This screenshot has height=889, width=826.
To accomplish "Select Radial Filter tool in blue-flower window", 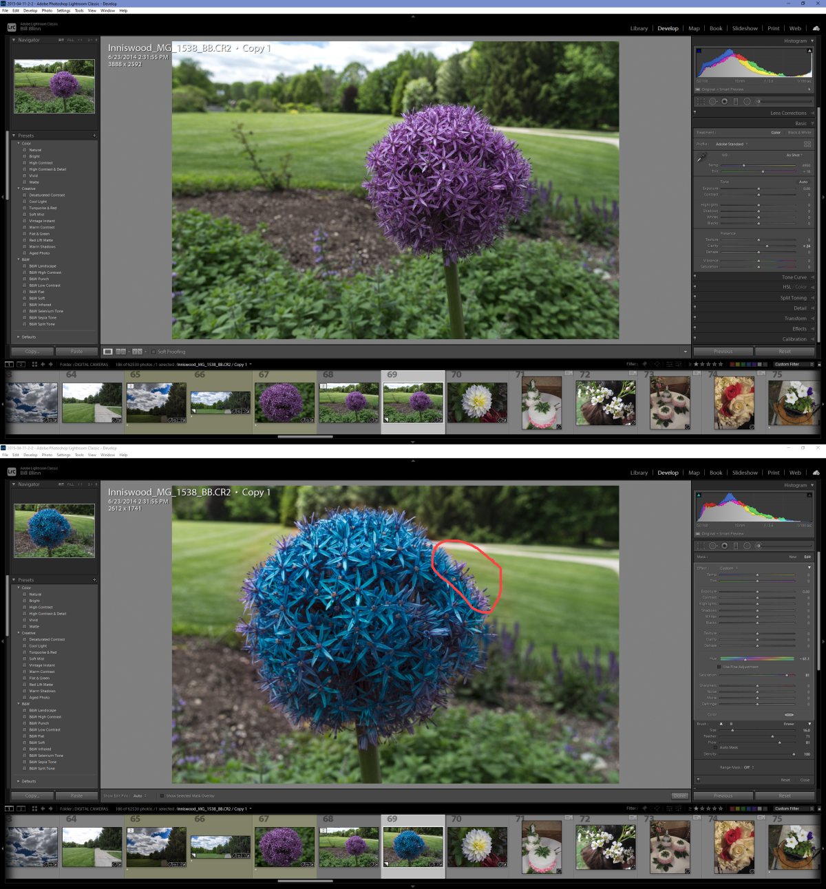I will click(747, 546).
